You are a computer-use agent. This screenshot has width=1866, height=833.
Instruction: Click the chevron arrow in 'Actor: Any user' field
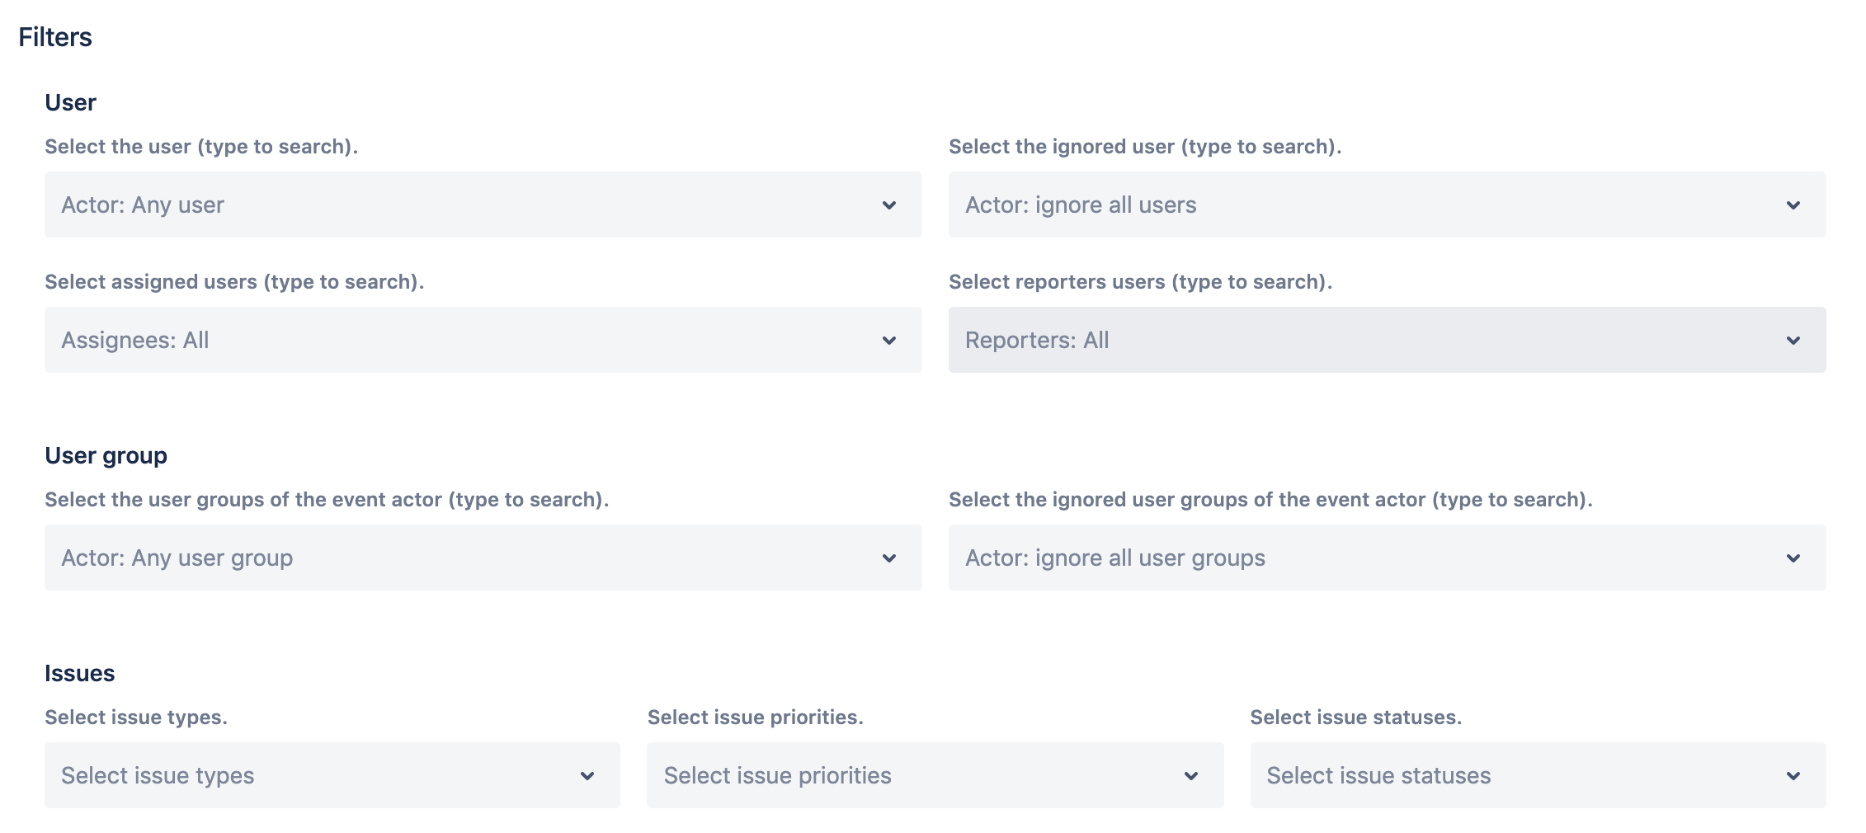point(888,205)
